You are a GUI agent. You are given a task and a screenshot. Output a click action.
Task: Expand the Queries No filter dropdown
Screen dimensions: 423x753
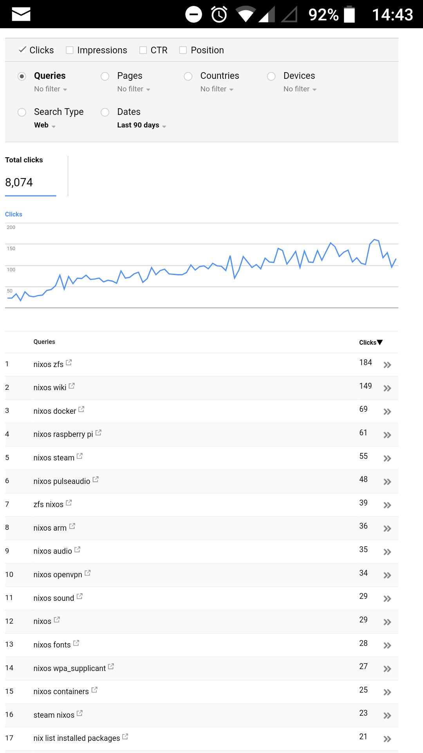coord(51,89)
